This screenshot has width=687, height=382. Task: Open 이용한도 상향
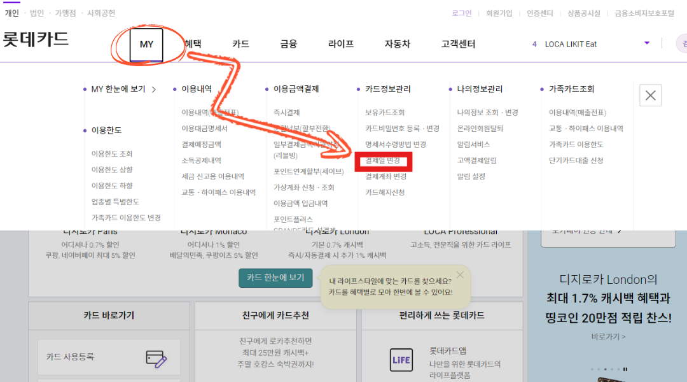(x=112, y=169)
